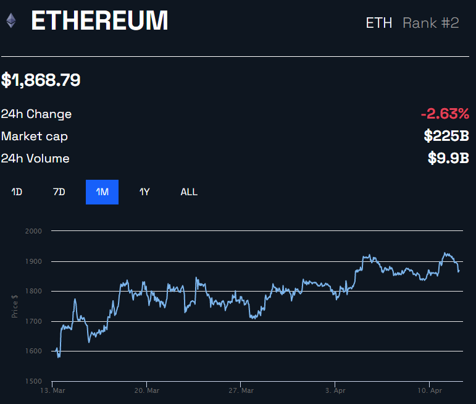
Task: Show the 1Y price history
Action: click(x=144, y=192)
